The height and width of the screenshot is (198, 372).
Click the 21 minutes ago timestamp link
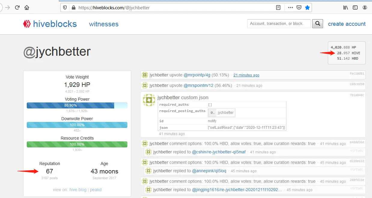(246, 75)
